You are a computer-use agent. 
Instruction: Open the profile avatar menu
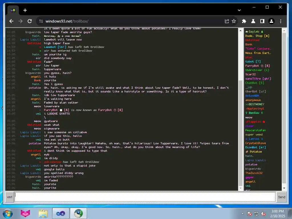click(x=271, y=21)
